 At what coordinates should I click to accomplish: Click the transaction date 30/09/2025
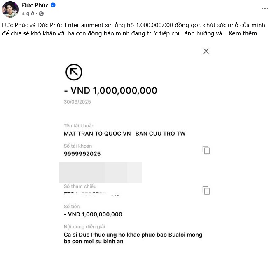(x=77, y=102)
